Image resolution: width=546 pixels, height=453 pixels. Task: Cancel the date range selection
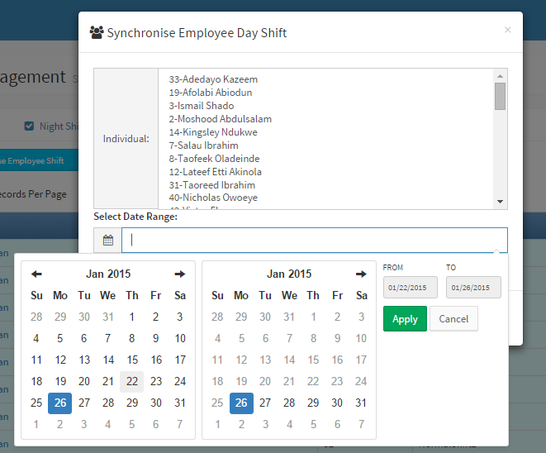453,319
